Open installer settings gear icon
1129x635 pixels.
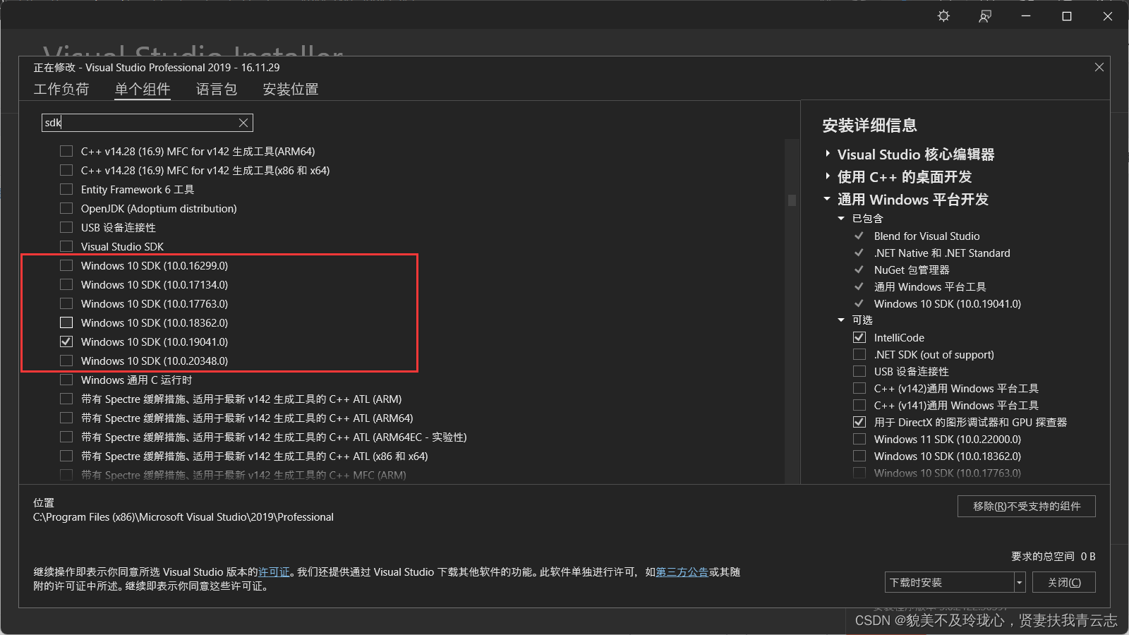coord(943,16)
